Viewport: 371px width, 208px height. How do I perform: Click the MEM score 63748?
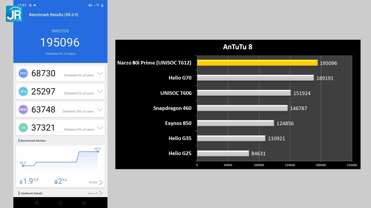click(43, 110)
